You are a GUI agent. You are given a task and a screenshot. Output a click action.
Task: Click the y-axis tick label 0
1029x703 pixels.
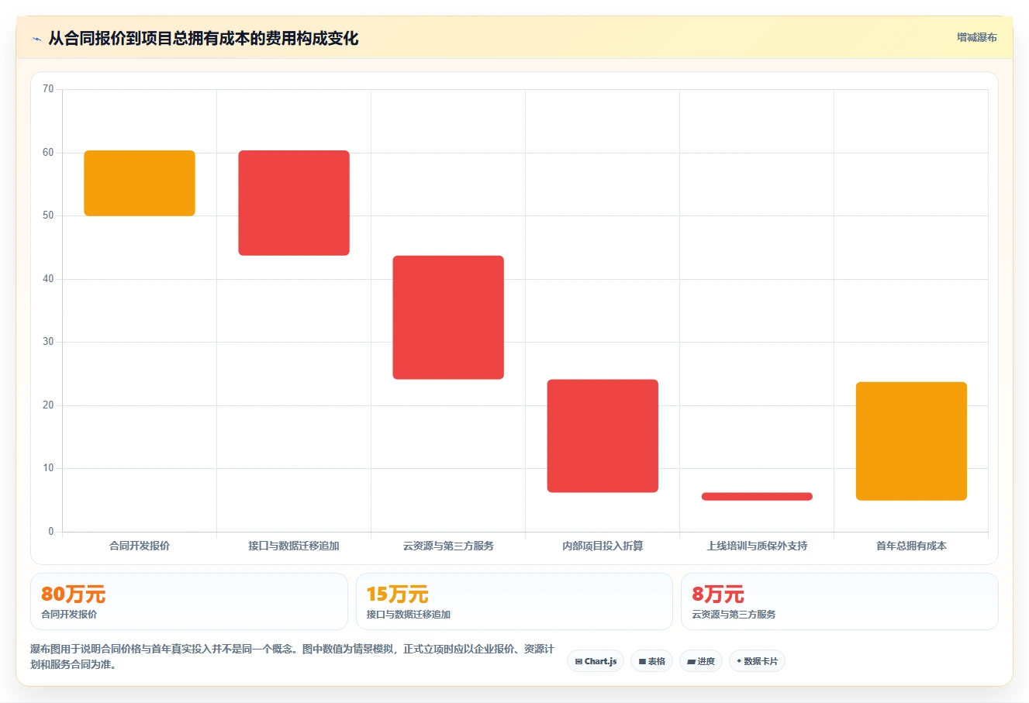point(51,532)
